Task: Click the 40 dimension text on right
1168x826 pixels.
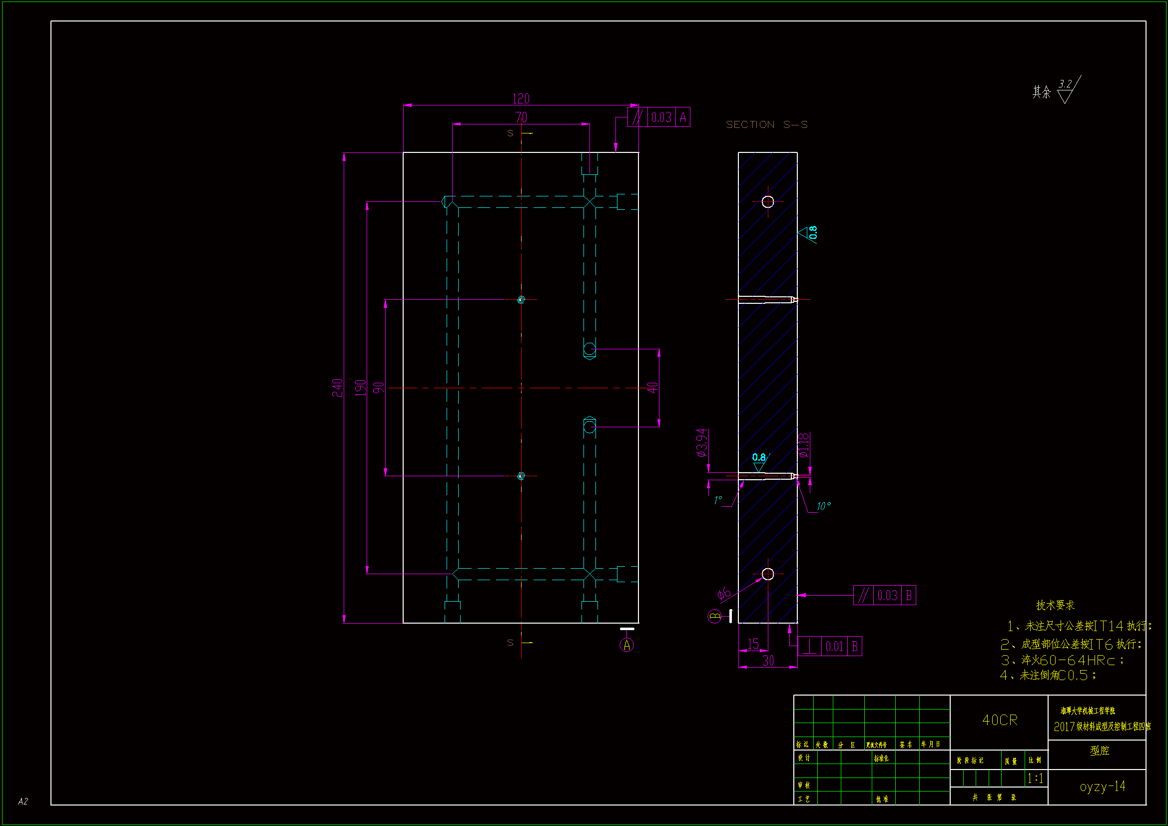Action: click(652, 388)
